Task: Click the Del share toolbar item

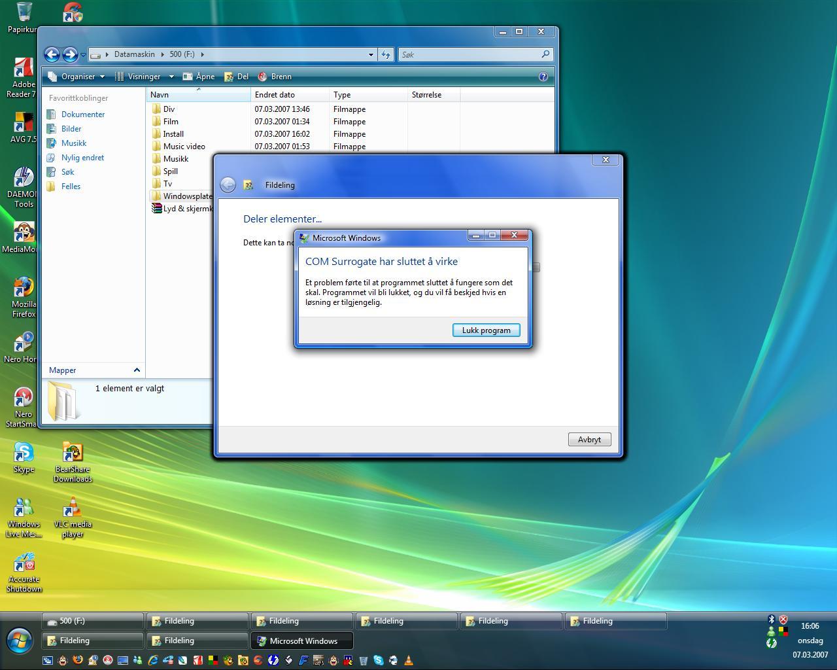Action: (236, 77)
